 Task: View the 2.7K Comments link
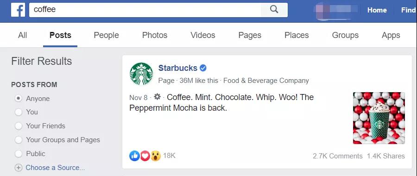coord(337,156)
